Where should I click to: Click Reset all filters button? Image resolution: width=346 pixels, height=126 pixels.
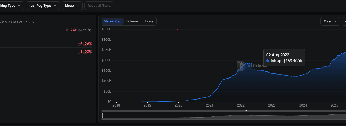click(x=99, y=6)
